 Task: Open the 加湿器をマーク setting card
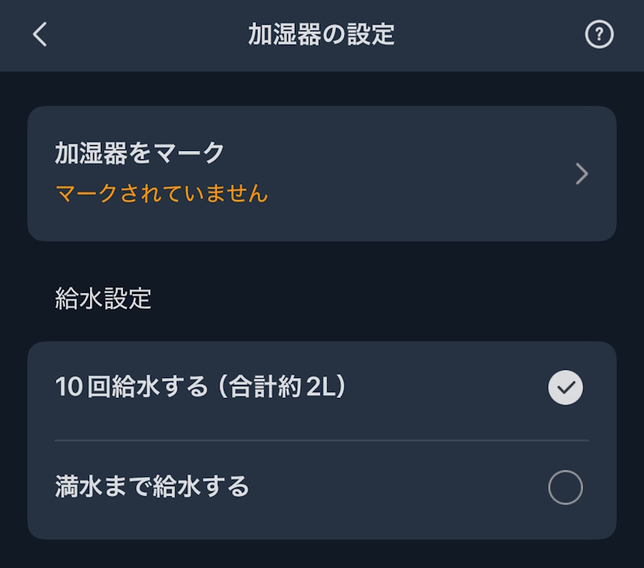(x=322, y=173)
